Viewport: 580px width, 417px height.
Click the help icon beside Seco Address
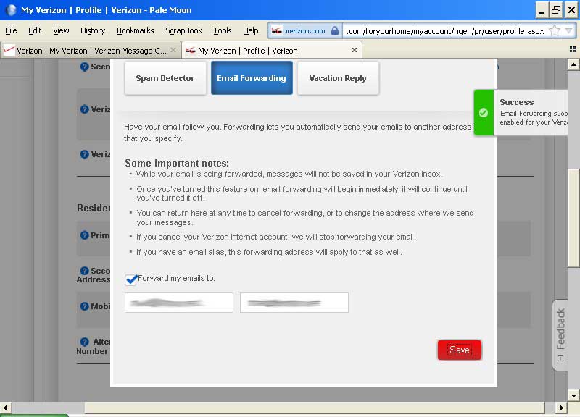pos(84,271)
